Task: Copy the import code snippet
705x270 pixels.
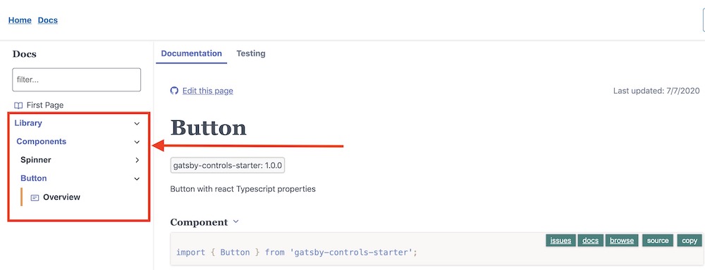Action: click(x=689, y=240)
